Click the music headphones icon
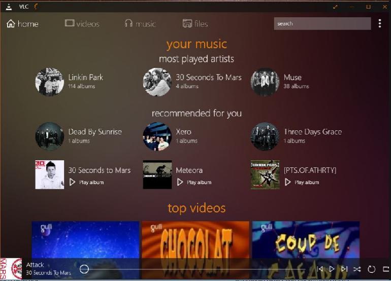Image resolution: width=391 pixels, height=281 pixels. 128,23
